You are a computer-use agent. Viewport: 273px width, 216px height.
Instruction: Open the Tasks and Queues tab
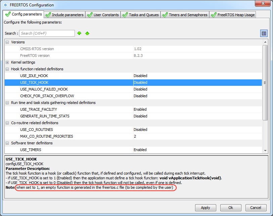pyautogui.click(x=140, y=15)
